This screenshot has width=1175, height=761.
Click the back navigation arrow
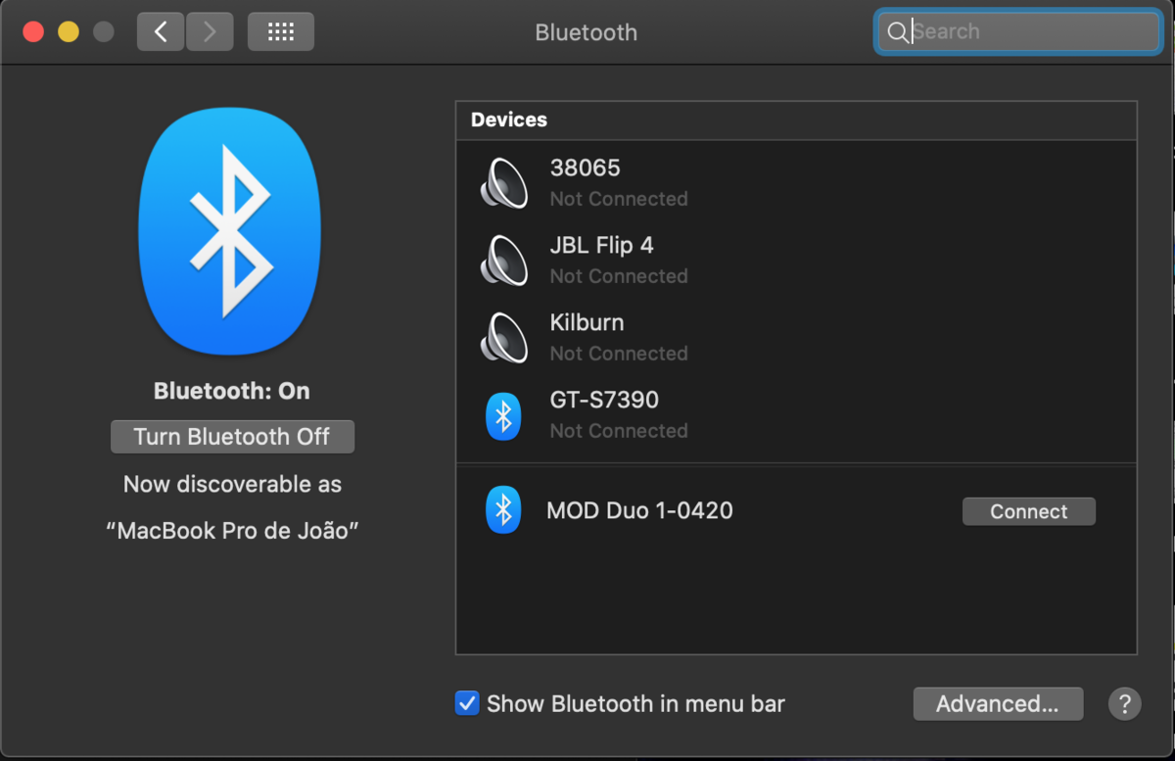(x=160, y=31)
